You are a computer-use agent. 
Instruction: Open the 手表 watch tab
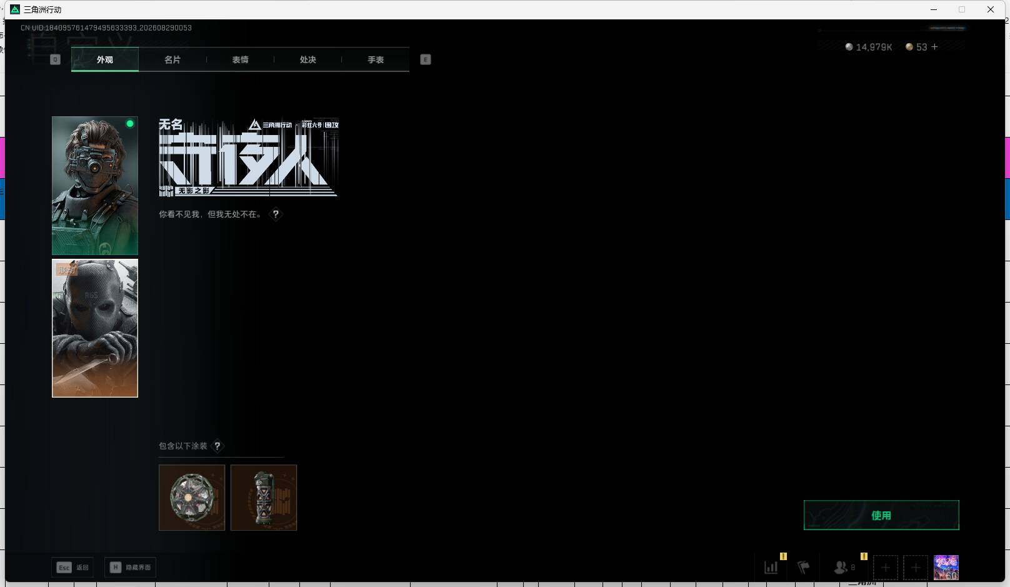coord(376,59)
